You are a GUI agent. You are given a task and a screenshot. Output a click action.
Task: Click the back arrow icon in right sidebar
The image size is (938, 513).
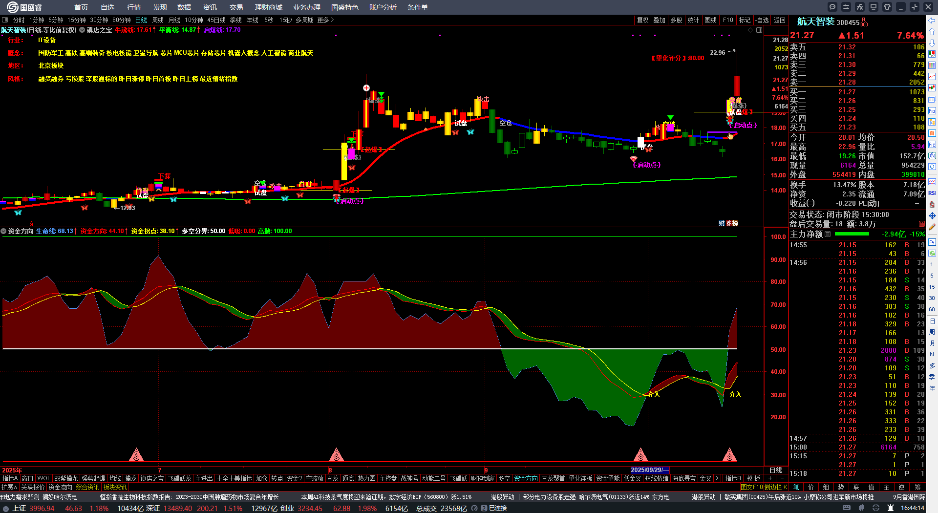tap(932, 21)
